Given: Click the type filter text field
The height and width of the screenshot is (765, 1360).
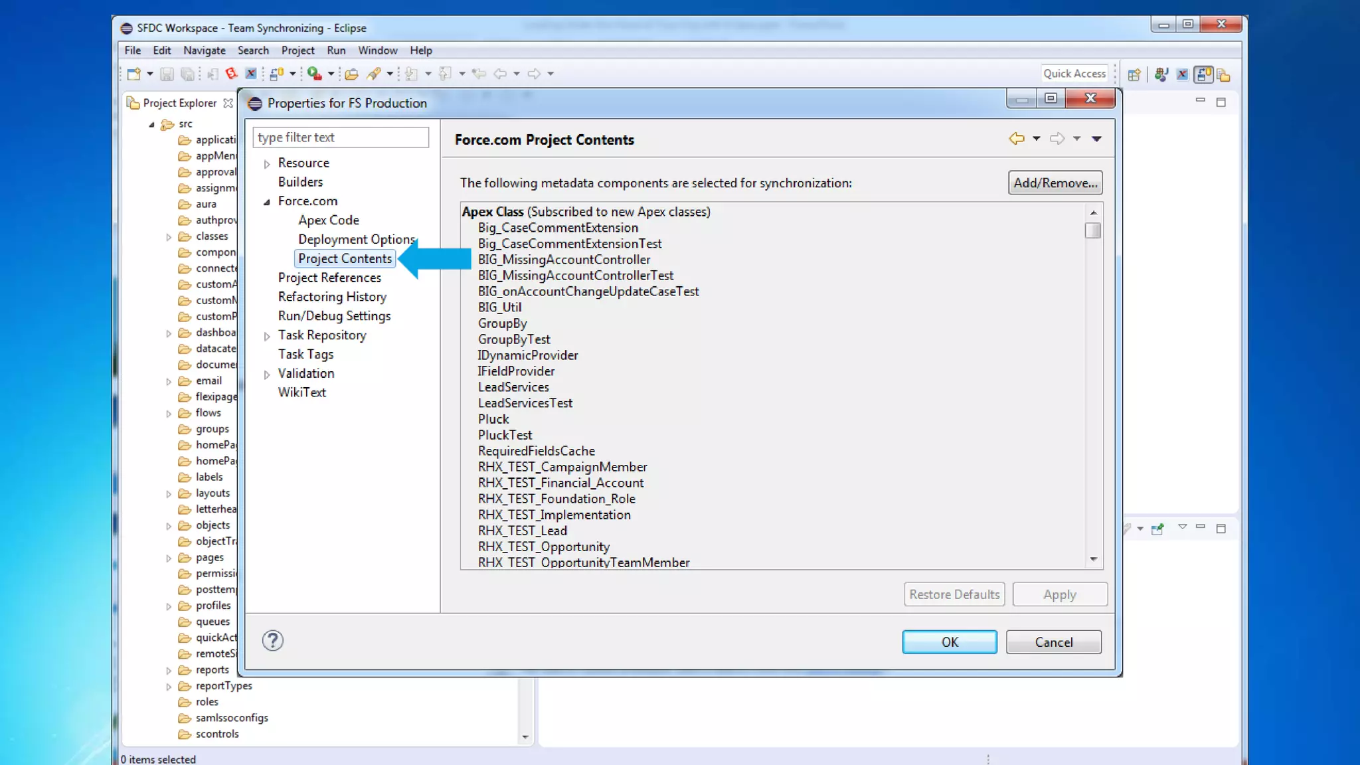Looking at the screenshot, I should [x=340, y=137].
